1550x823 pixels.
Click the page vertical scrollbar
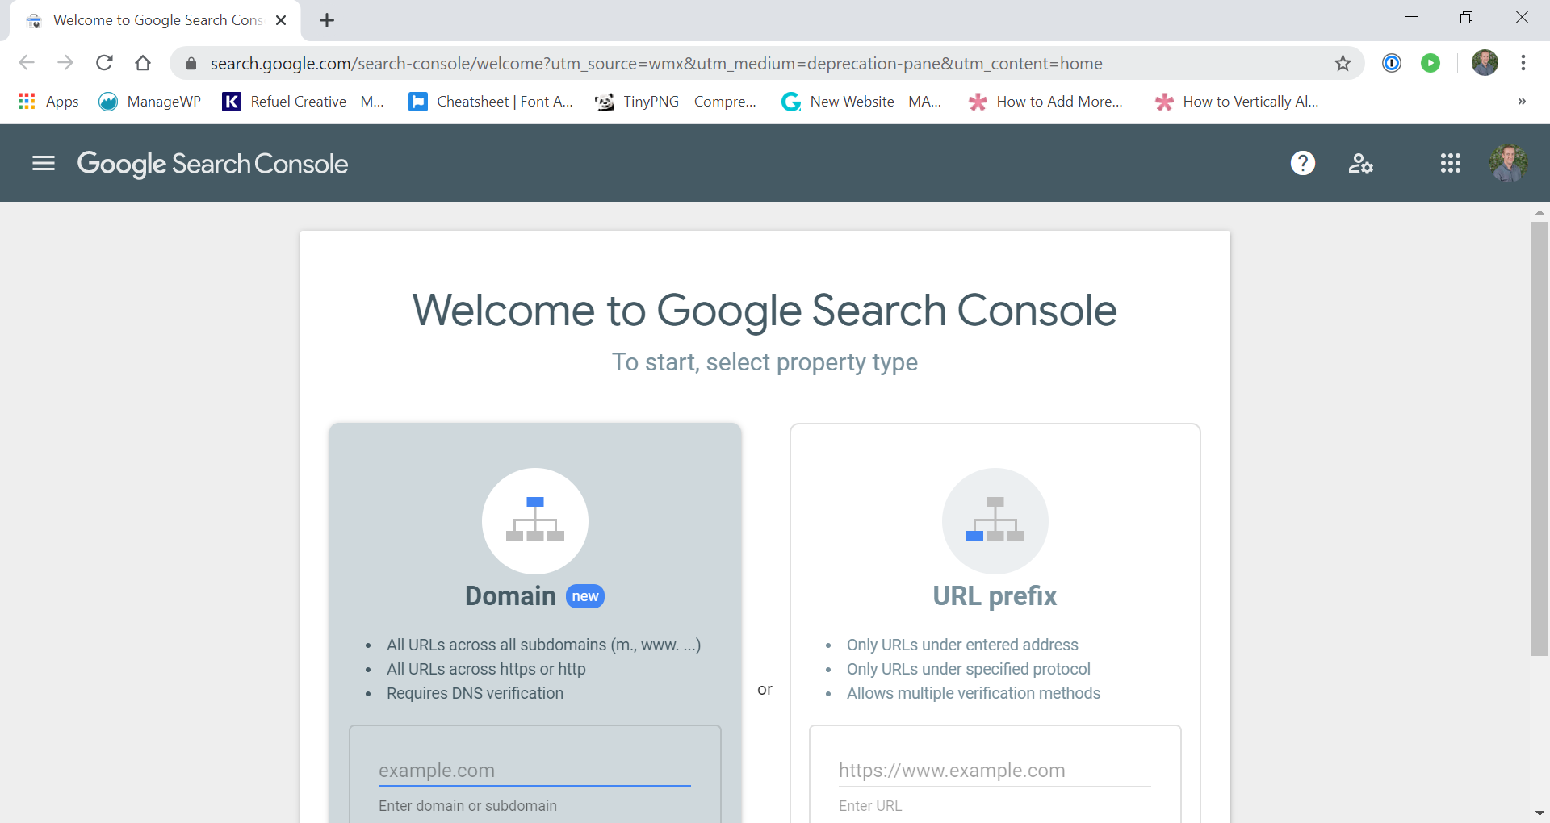(x=1540, y=438)
